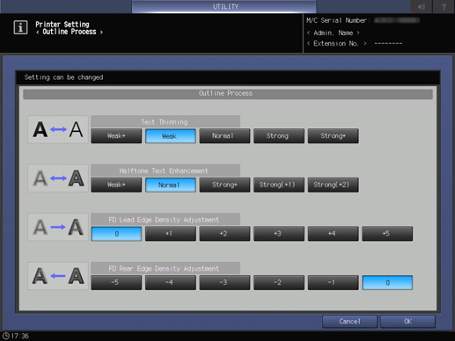Set Text Thinning to Weak+
Image resolution: width=455 pixels, height=341 pixels.
pos(116,136)
